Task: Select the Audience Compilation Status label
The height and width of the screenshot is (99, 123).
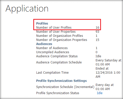Action: (x=57, y=56)
